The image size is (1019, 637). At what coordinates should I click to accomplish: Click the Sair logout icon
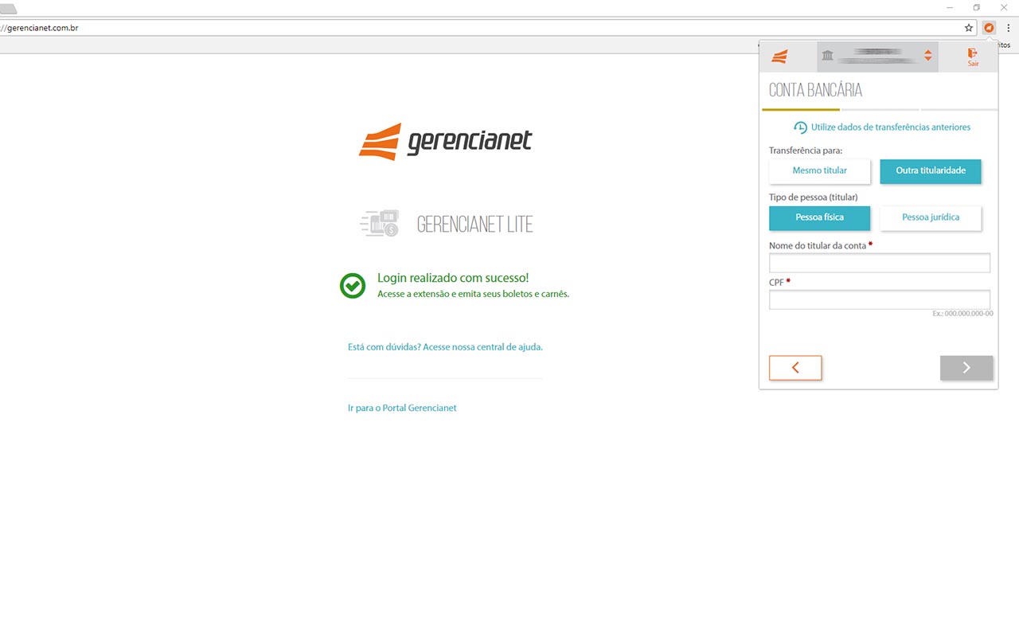pyautogui.click(x=973, y=57)
